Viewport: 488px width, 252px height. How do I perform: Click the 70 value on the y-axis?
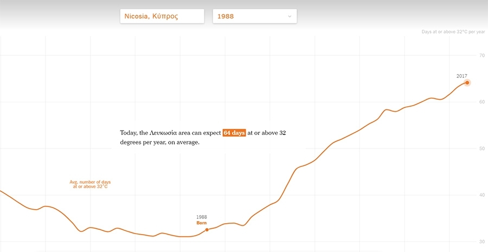tap(482, 55)
